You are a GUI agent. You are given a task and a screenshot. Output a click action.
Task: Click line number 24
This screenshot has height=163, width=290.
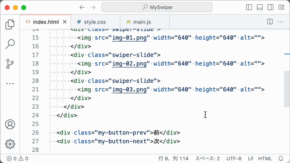(35, 115)
